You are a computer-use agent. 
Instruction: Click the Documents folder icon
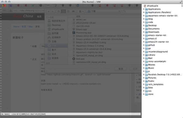[146, 29]
